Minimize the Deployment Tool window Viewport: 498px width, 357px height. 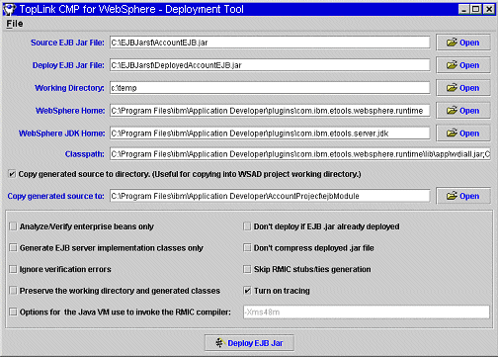(x=463, y=9)
